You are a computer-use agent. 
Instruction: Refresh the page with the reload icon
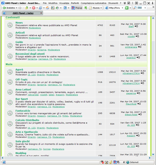point(40,8)
